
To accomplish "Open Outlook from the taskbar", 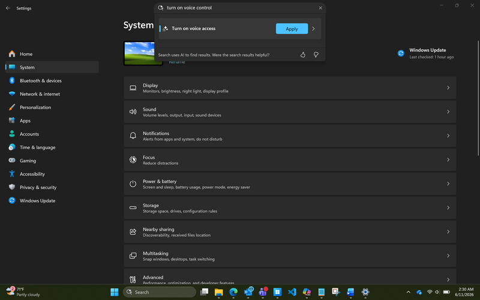I will tap(248, 292).
